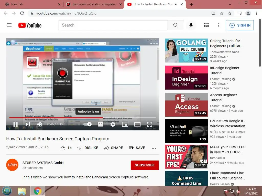Open video player settings gear
The width and height of the screenshot is (262, 196).
click(113, 124)
